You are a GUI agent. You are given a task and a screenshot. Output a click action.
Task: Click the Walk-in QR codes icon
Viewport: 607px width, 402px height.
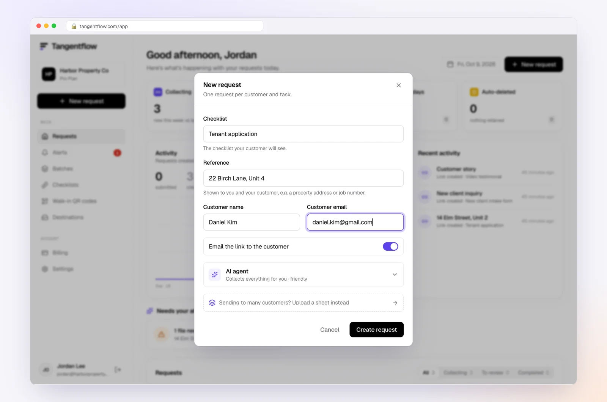point(45,201)
